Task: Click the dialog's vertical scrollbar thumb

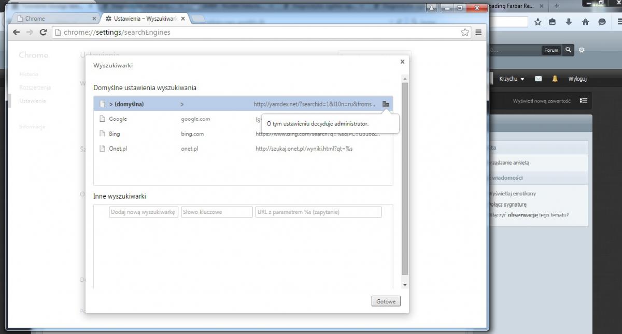Action: pos(405,179)
